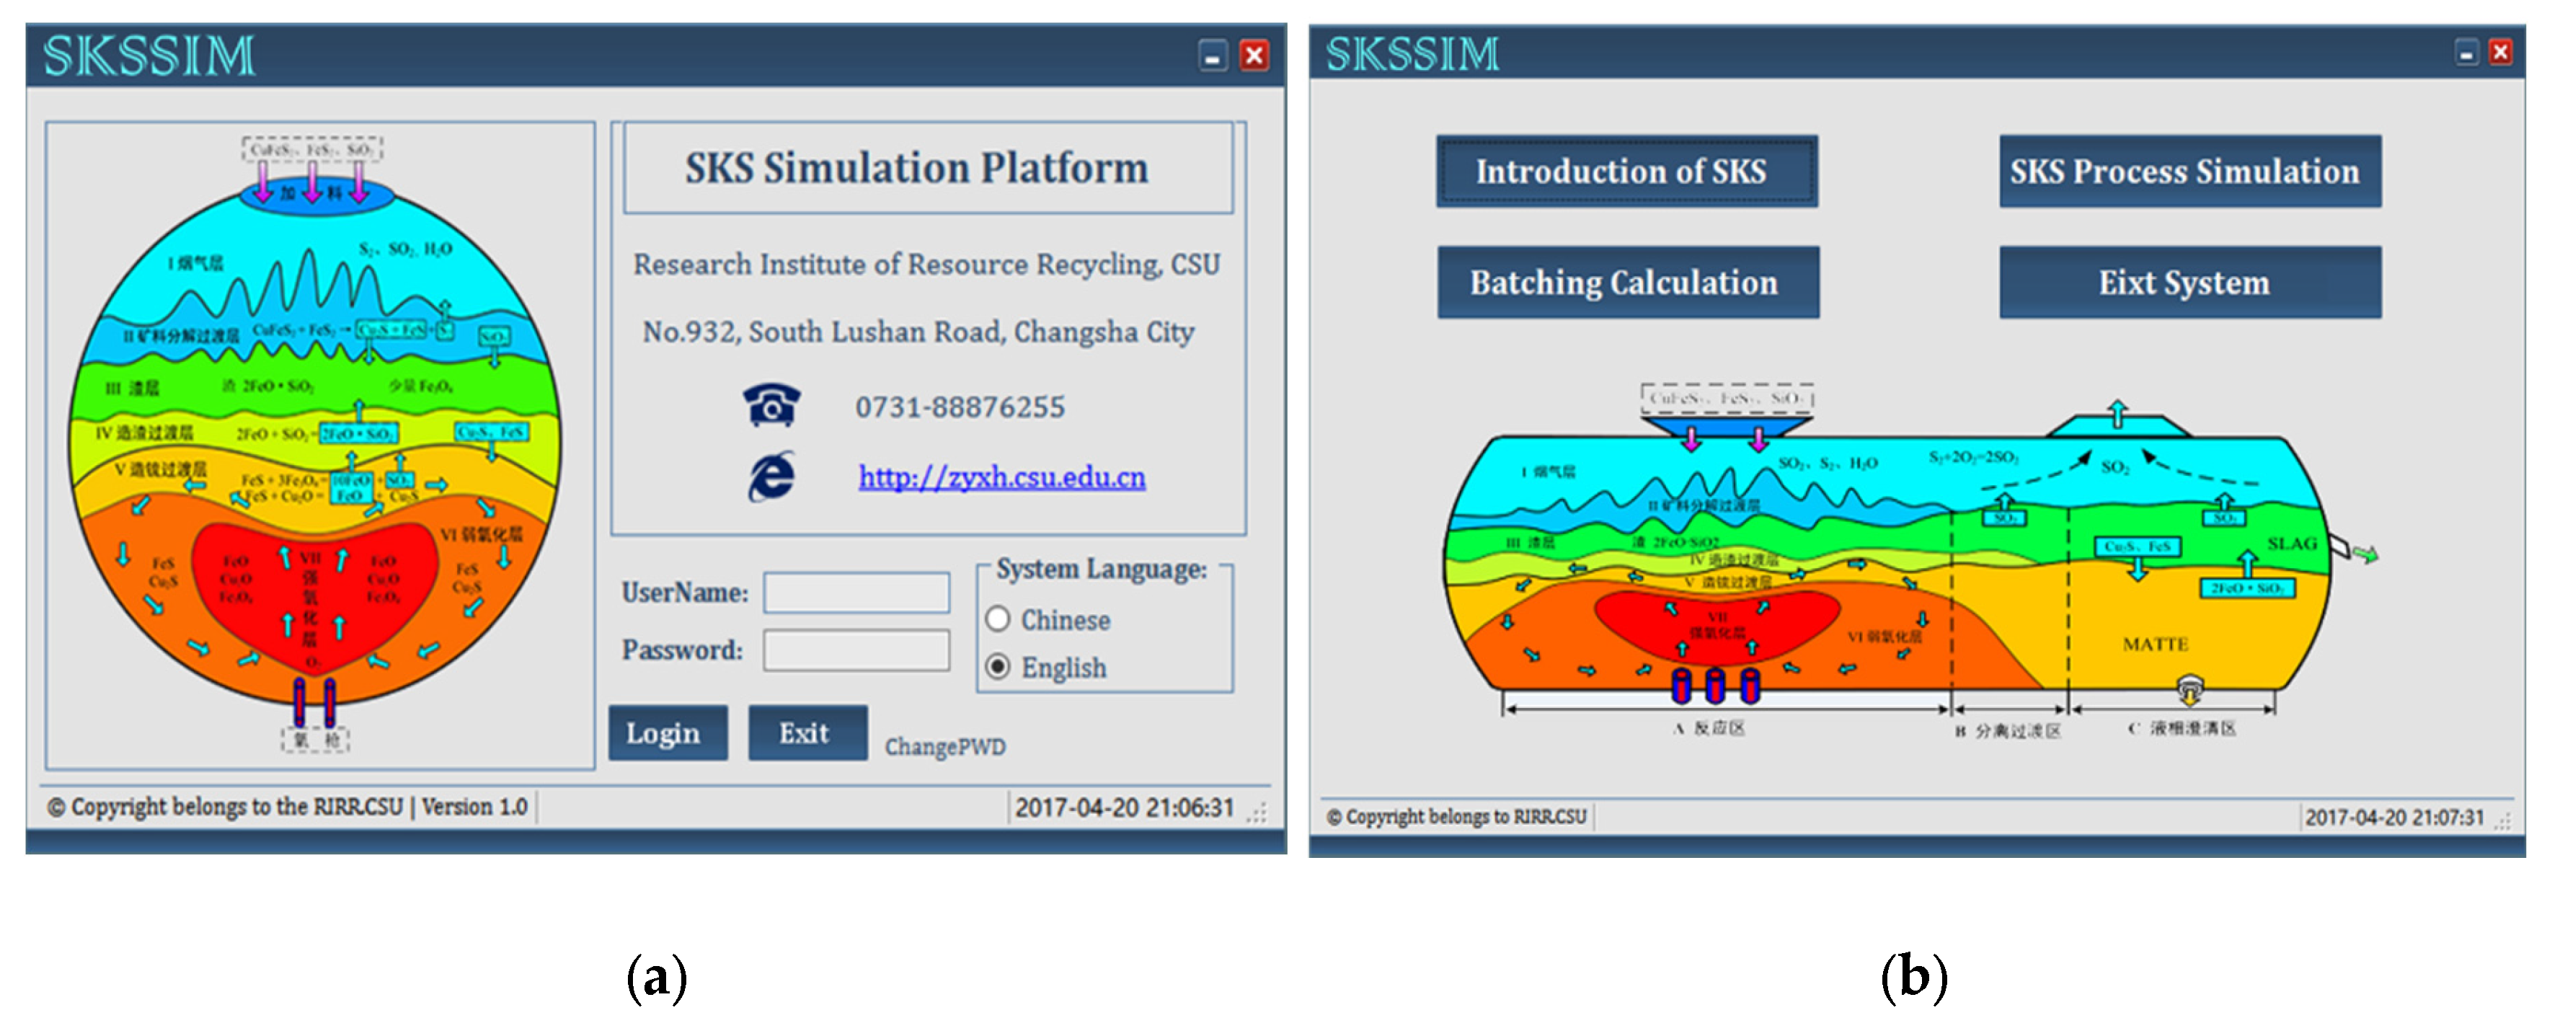The image size is (2560, 1023).
Task: Minimize the login SKSSIM window
Action: click(1213, 56)
